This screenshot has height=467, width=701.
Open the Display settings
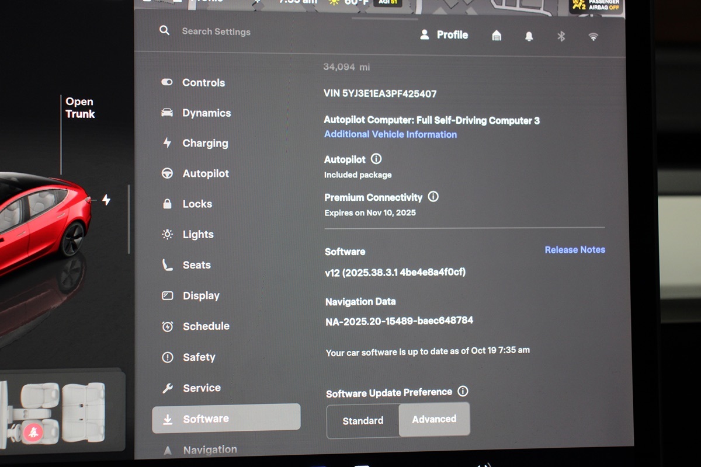200,296
